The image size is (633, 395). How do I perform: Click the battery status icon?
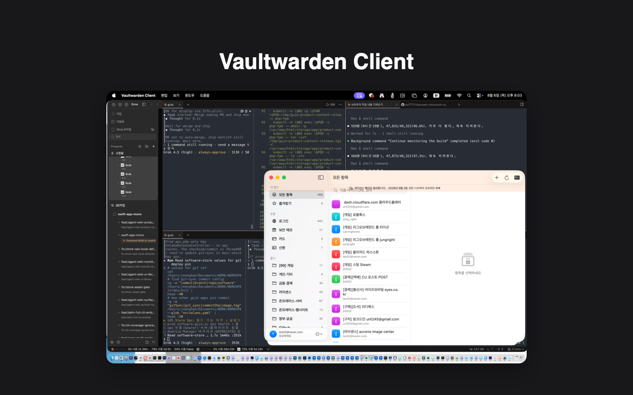click(448, 95)
